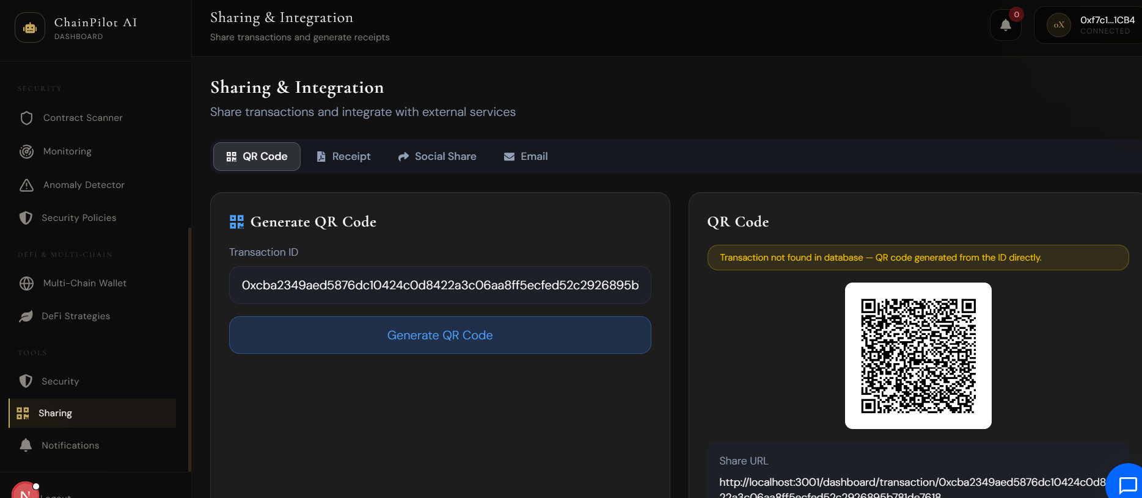Click the Anomaly Detector warning icon
The width and height of the screenshot is (1142, 498).
(x=26, y=185)
